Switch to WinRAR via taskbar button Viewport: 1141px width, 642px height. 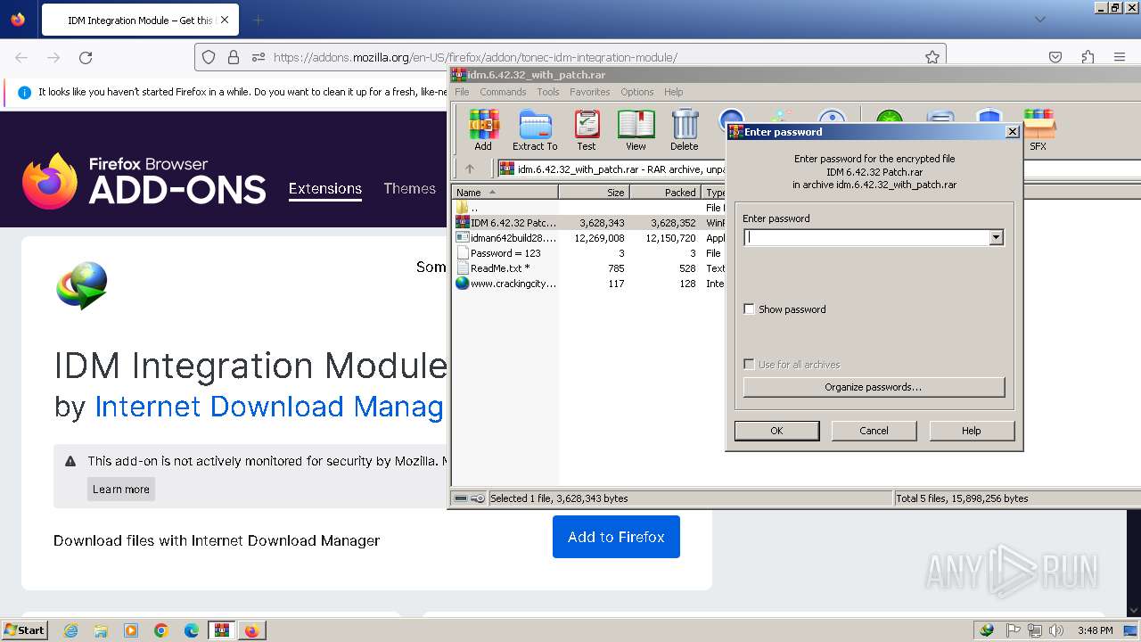click(x=222, y=630)
